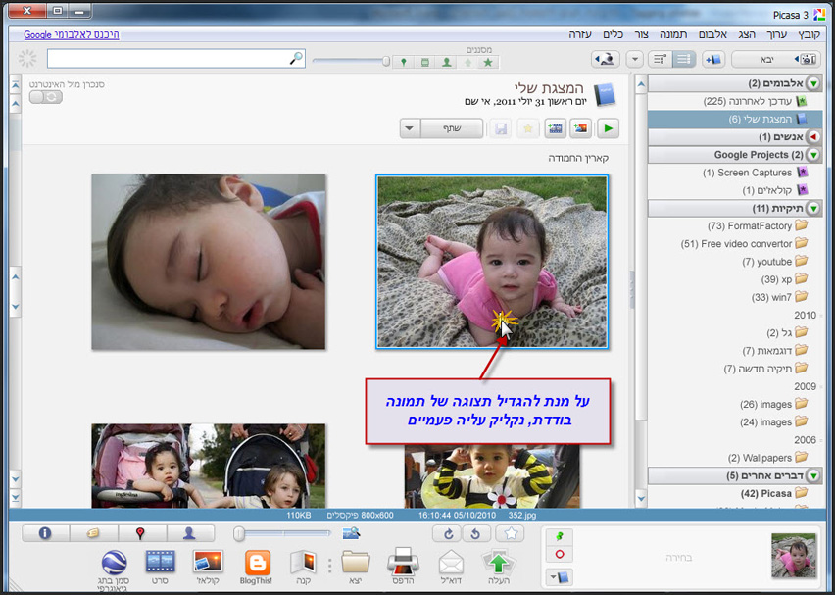Switch to tree folder view

(x=661, y=59)
